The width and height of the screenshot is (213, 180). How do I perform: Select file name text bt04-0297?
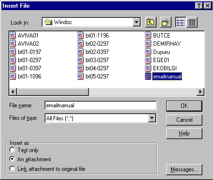[97, 68]
